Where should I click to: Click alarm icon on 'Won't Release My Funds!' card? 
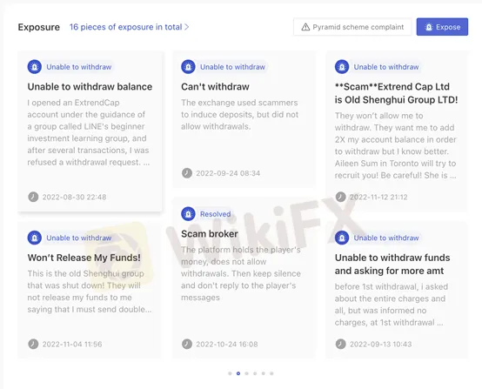[35, 238]
